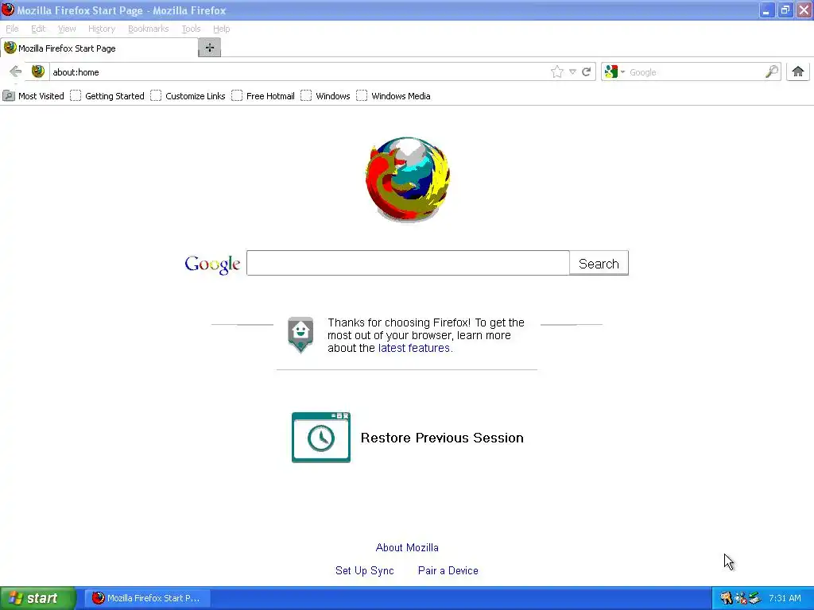Bookmark this page with the star icon
This screenshot has height=610, width=814.
tap(557, 71)
